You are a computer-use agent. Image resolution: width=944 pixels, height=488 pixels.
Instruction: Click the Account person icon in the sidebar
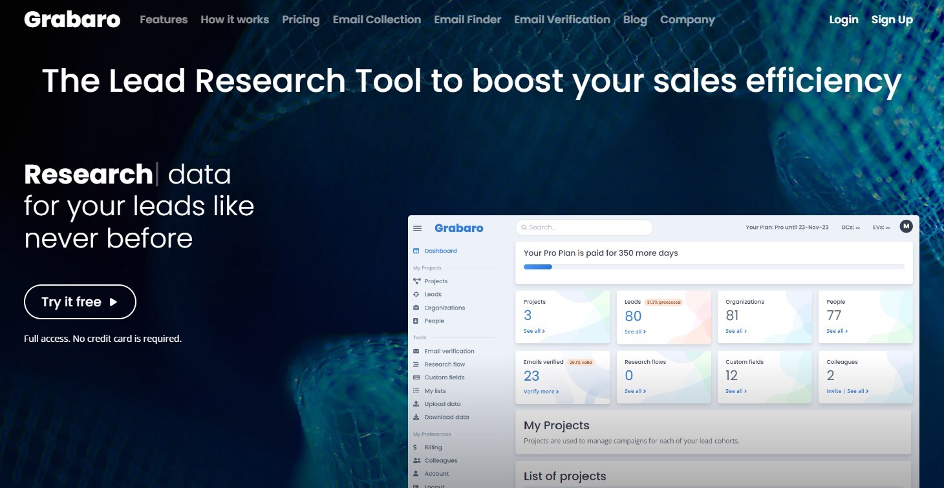point(416,474)
